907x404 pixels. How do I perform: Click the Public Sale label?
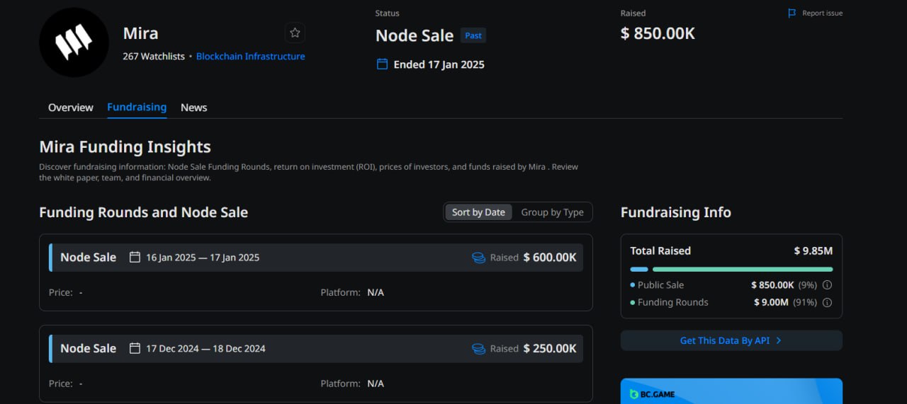[x=660, y=285]
